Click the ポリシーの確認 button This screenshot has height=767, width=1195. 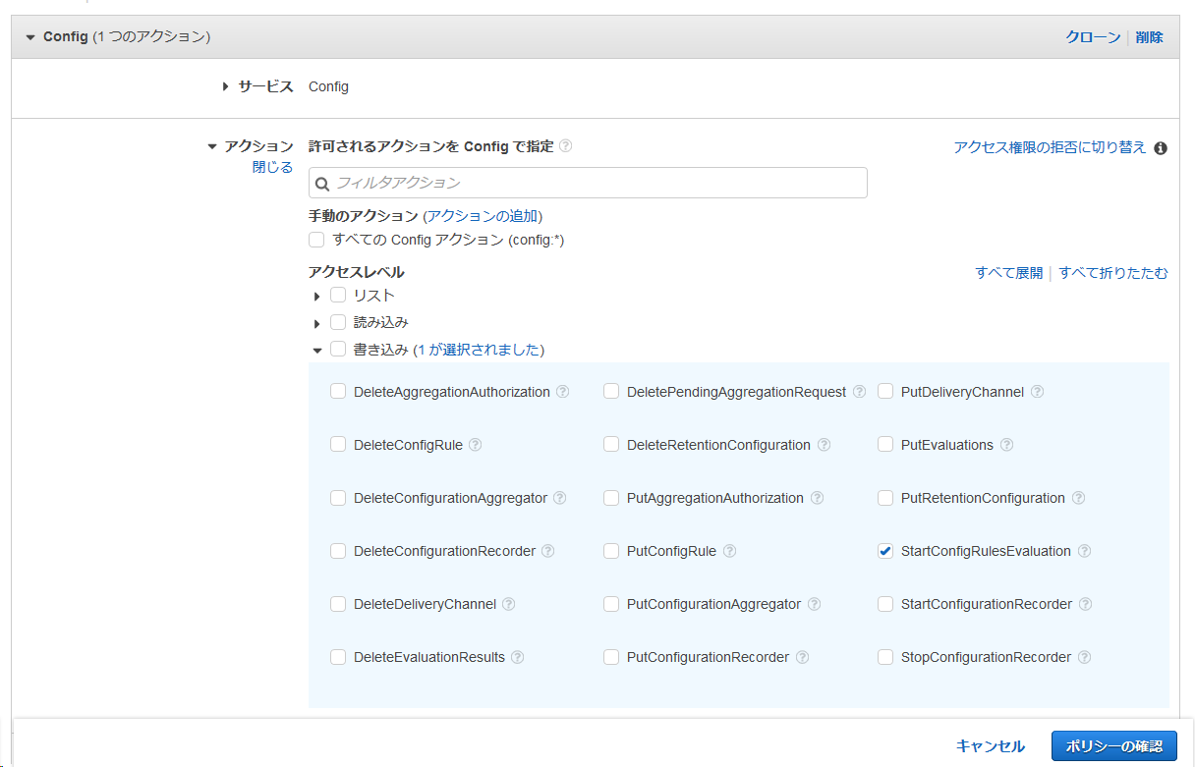click(x=1113, y=745)
